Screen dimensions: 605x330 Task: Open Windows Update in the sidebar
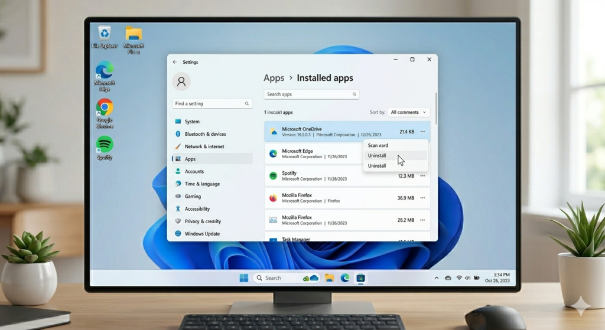point(212,234)
